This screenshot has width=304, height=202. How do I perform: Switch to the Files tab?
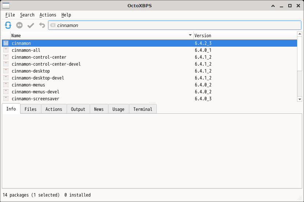pyautogui.click(x=31, y=109)
